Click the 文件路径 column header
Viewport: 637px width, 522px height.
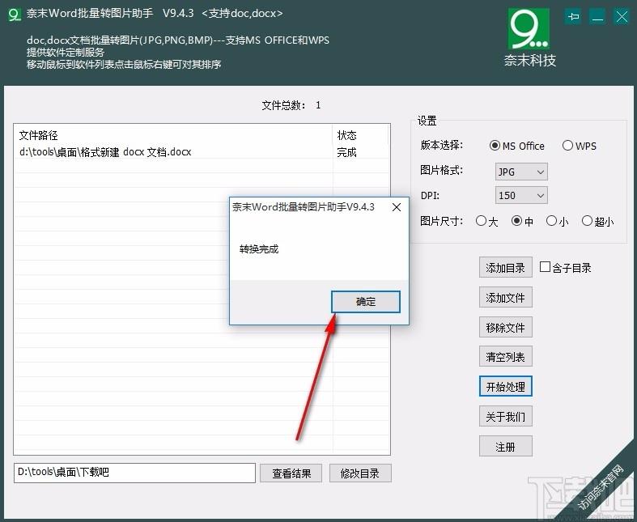[x=174, y=135]
